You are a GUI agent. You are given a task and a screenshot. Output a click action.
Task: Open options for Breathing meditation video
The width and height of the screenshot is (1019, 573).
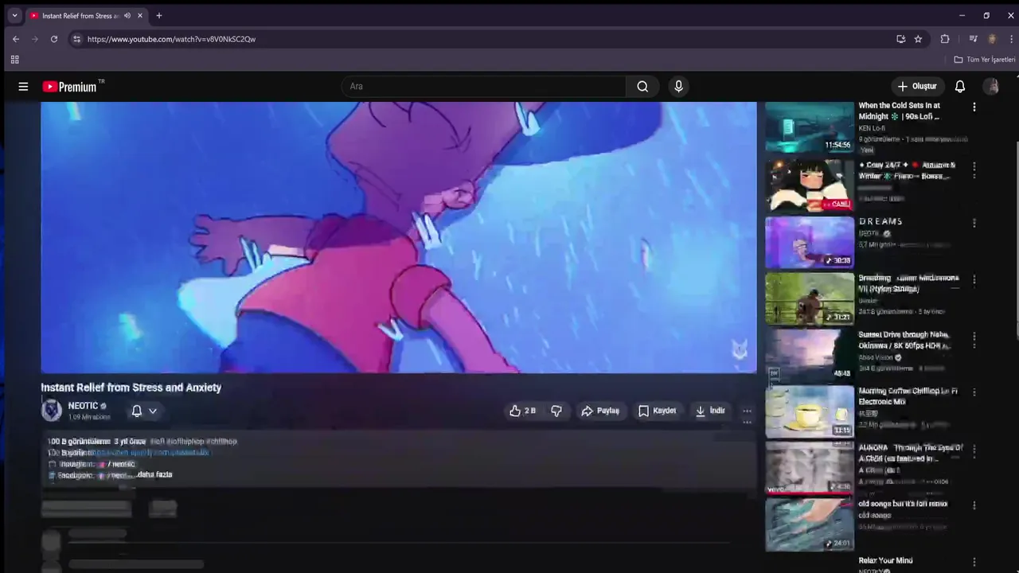[974, 280]
